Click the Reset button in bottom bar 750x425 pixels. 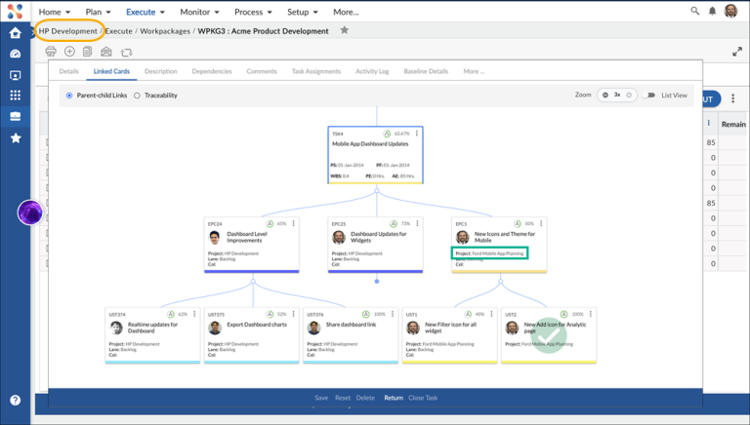pos(343,398)
